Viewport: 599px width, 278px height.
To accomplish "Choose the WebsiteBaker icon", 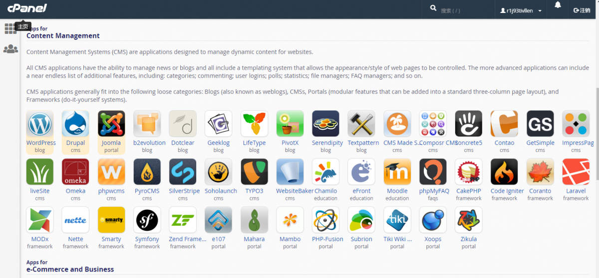I will point(290,172).
